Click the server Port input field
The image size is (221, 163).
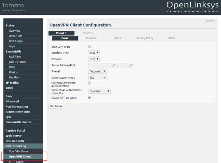[x=126, y=65]
